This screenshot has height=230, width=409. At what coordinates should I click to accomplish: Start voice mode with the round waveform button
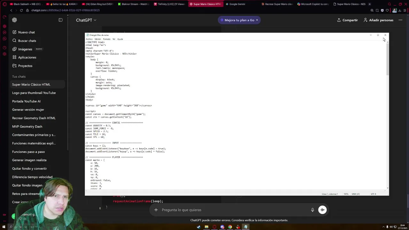(x=322, y=210)
